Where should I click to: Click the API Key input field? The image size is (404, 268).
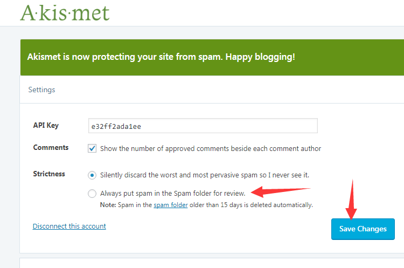click(203, 126)
